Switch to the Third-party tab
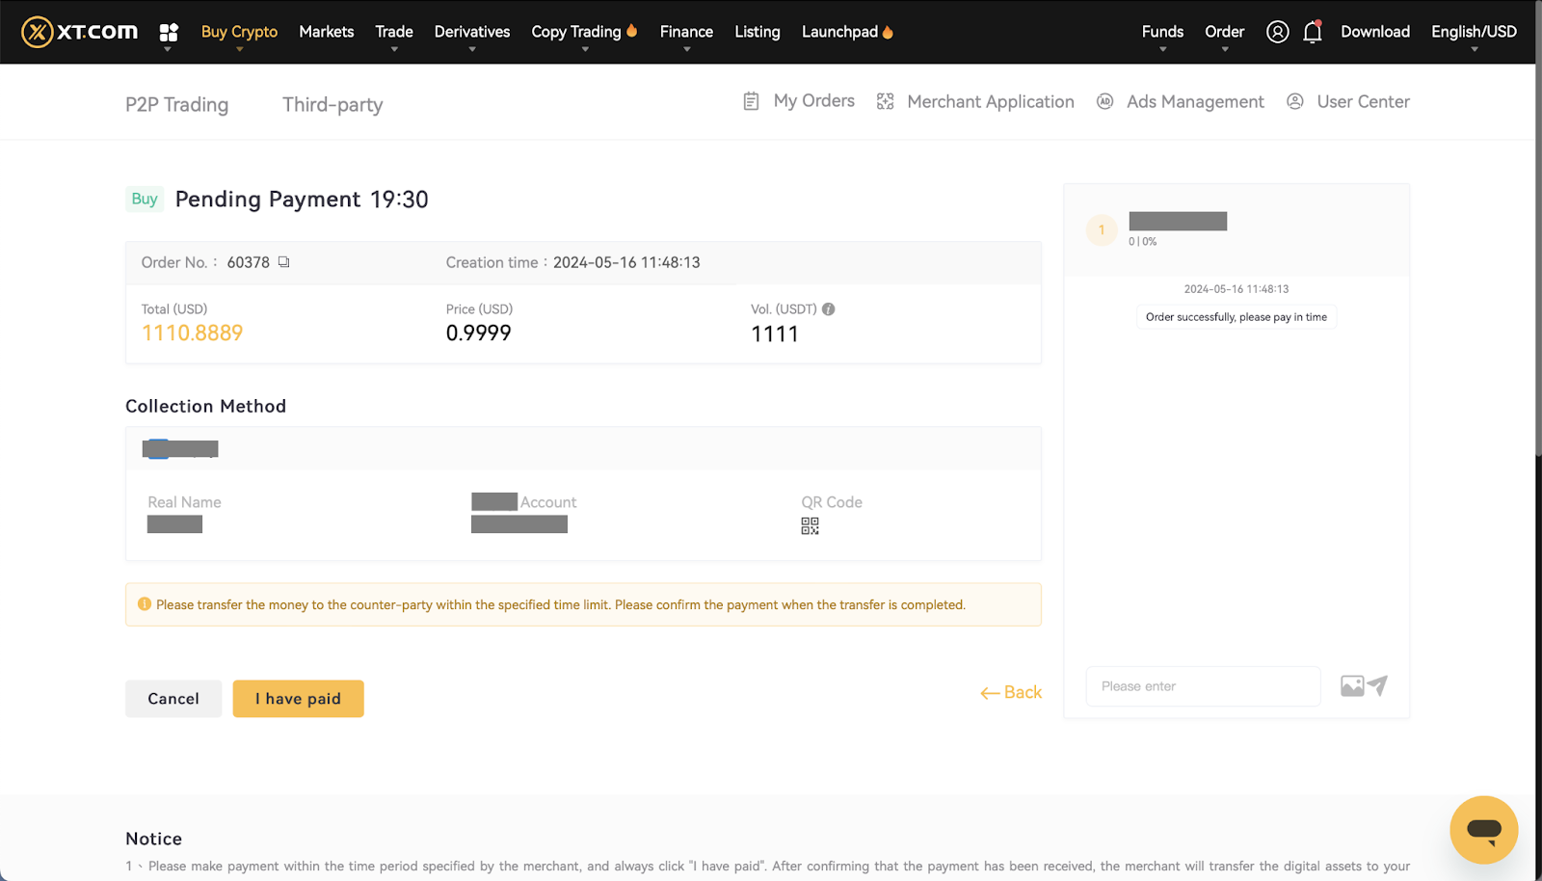The width and height of the screenshot is (1542, 881). tap(332, 104)
